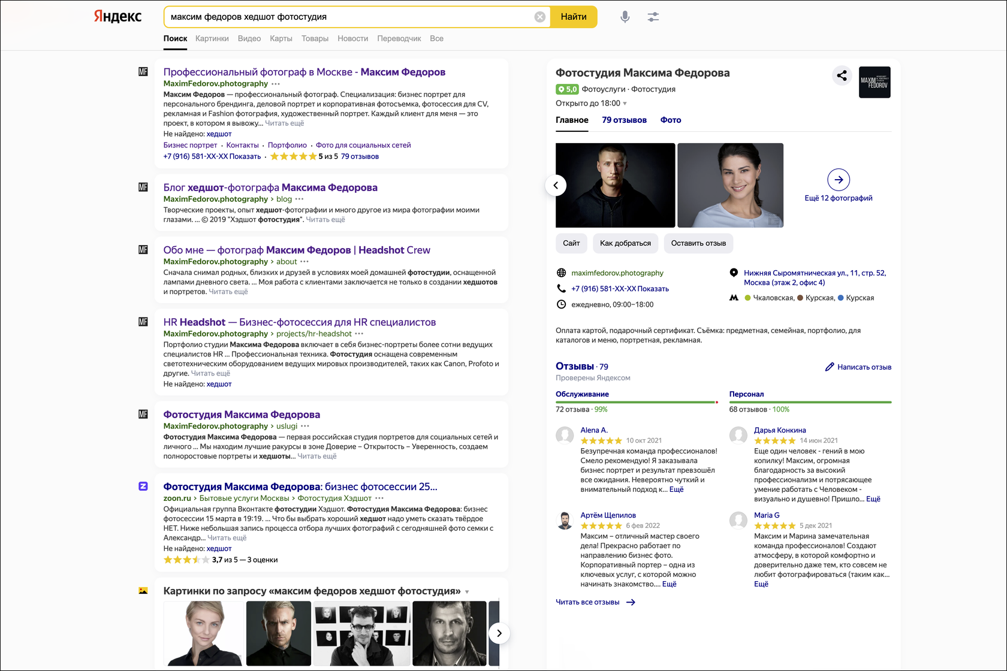Open reviewer Артём Щепилов profile

608,515
